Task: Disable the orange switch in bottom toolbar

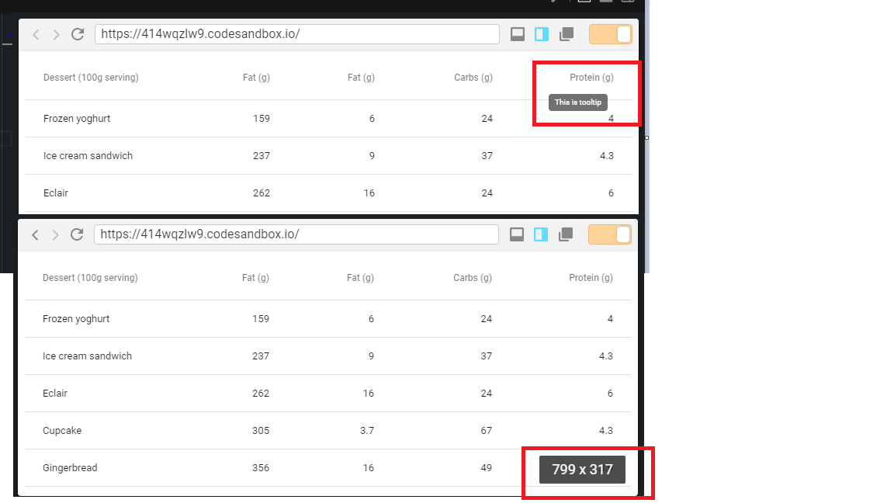Action: coord(611,234)
